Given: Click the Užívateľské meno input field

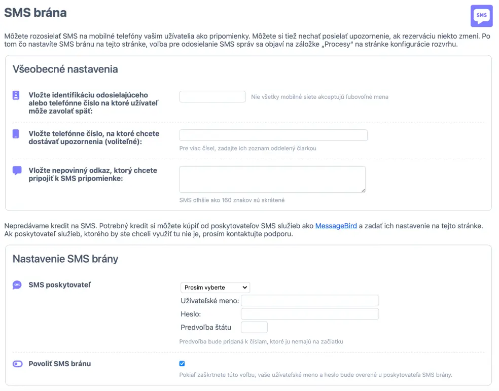Looking at the screenshot, I should (x=309, y=301).
